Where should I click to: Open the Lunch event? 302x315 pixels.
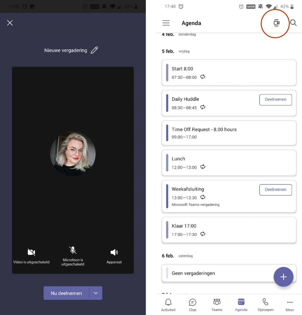point(229,163)
